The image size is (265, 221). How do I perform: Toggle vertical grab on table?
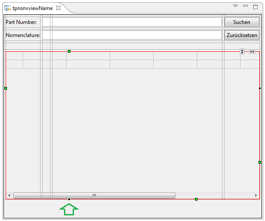click(242, 51)
